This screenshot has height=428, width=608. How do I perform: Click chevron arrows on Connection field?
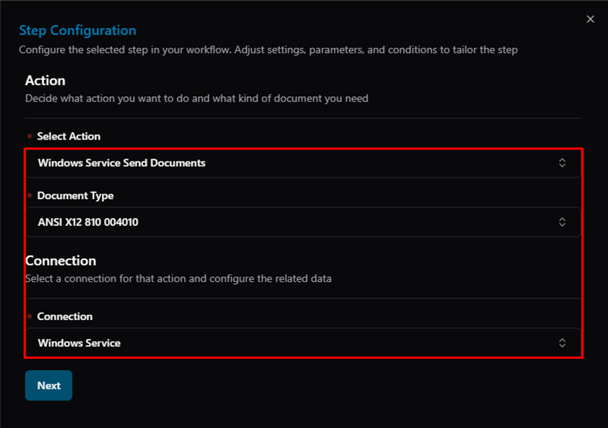tap(562, 343)
